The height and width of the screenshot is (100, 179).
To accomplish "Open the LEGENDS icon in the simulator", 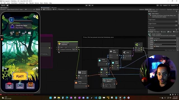I will click(20, 85).
